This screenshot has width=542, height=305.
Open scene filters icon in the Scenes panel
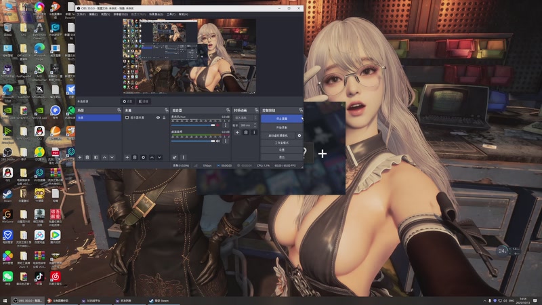click(96, 157)
